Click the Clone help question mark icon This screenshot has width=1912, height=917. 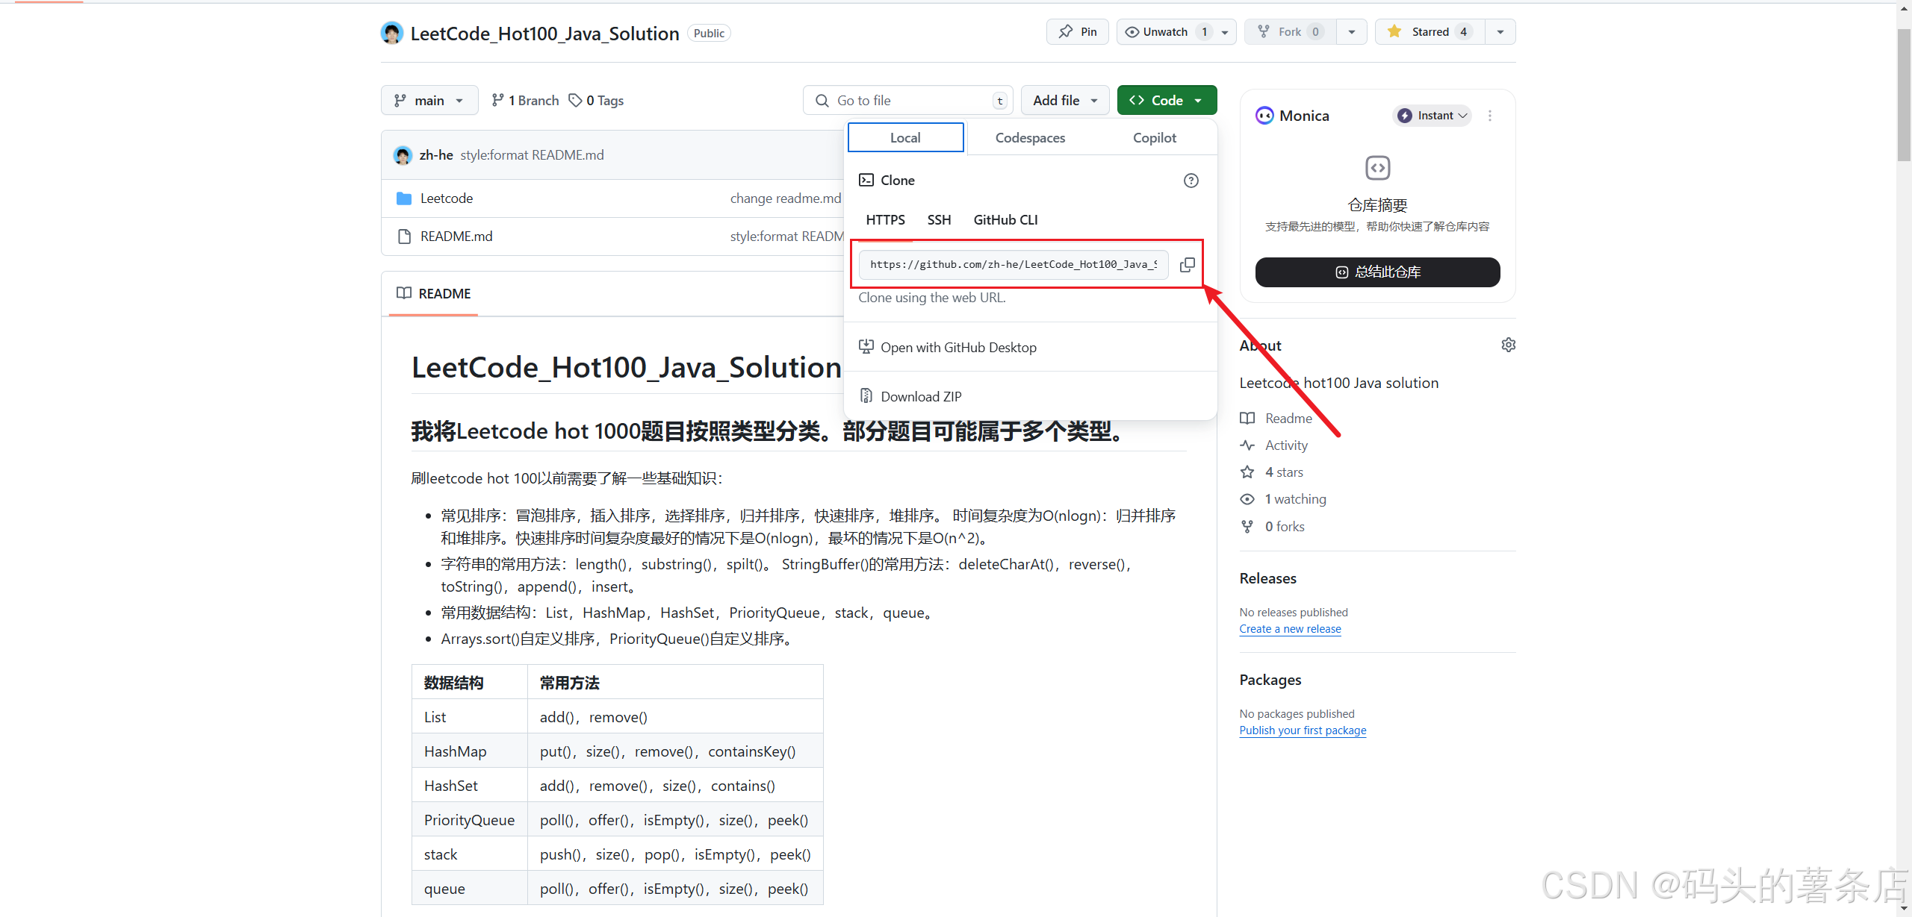pyautogui.click(x=1191, y=181)
